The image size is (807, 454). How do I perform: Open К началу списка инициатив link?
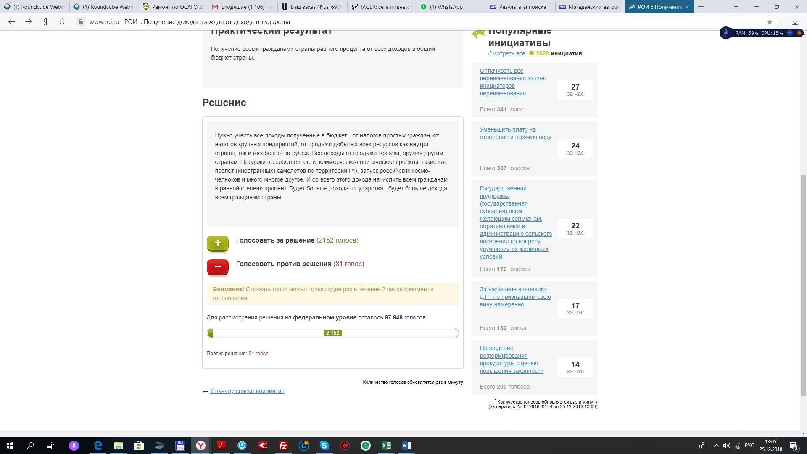point(247,391)
